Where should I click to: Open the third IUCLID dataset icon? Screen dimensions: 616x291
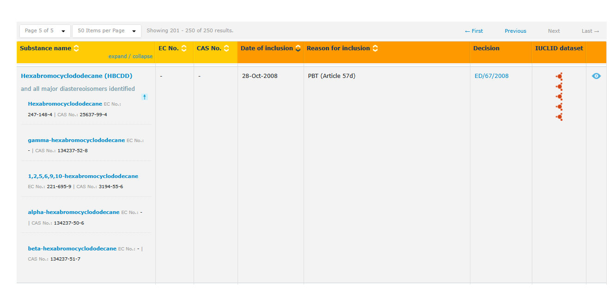coord(559,97)
